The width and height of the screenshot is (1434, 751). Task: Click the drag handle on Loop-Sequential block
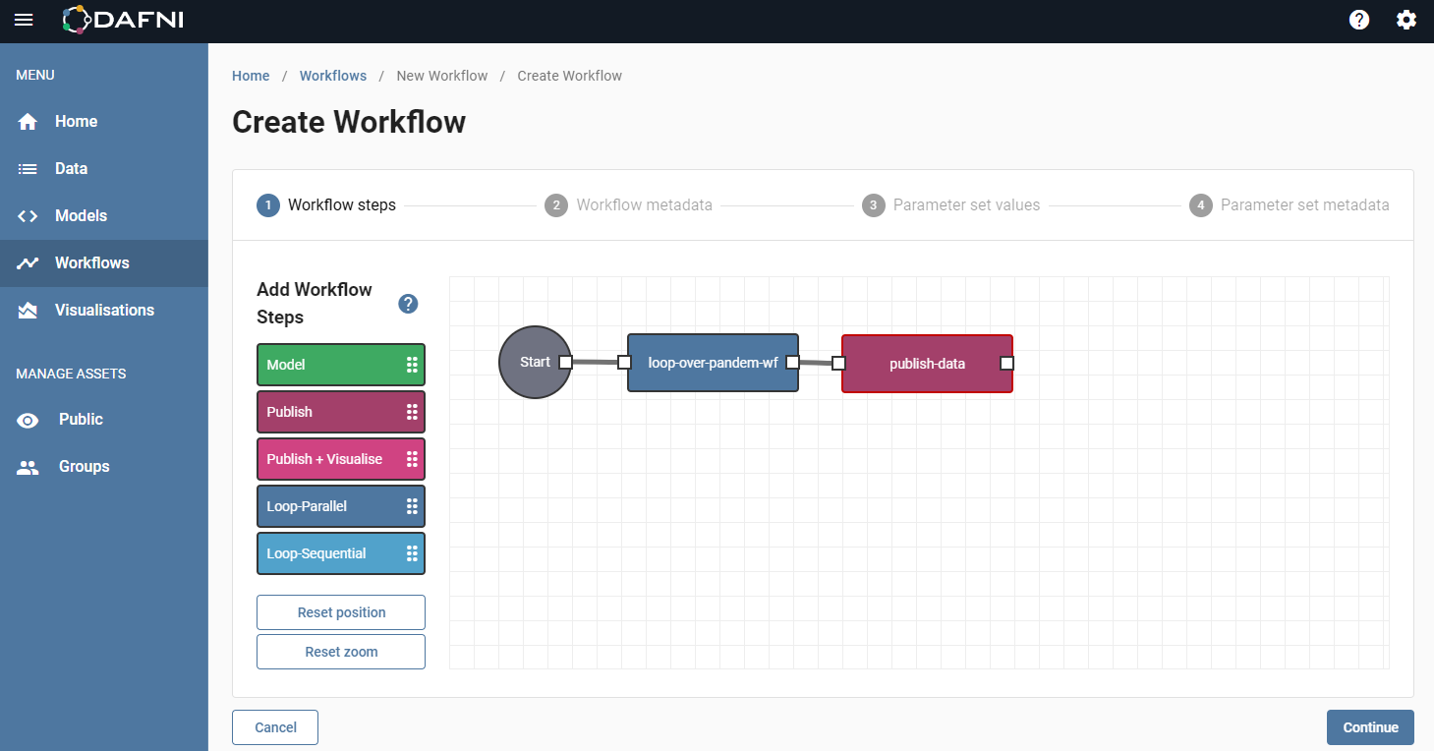coord(413,553)
